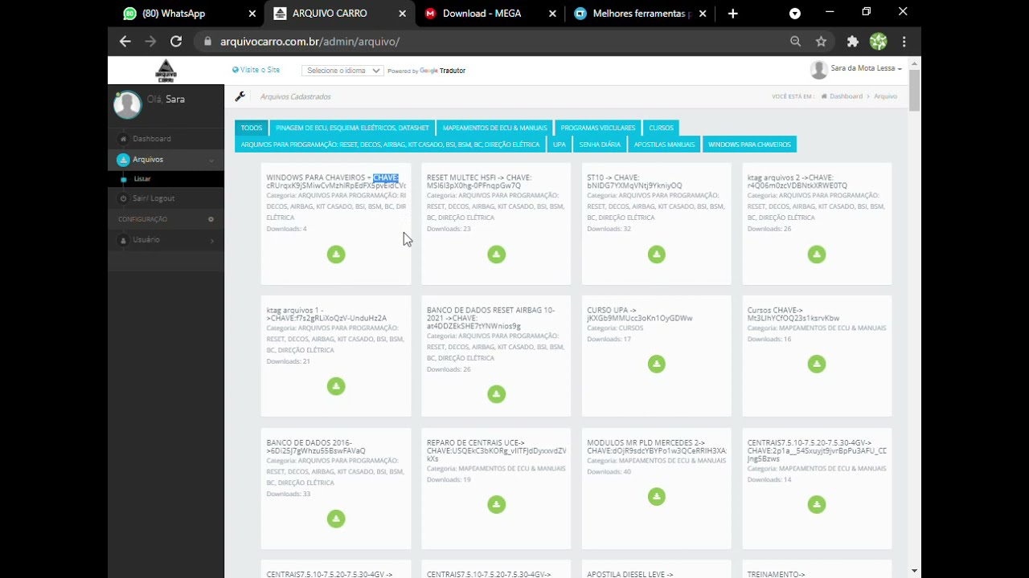This screenshot has width=1029, height=578.
Task: Open Chrome extensions puzzle icon
Action: 852,41
